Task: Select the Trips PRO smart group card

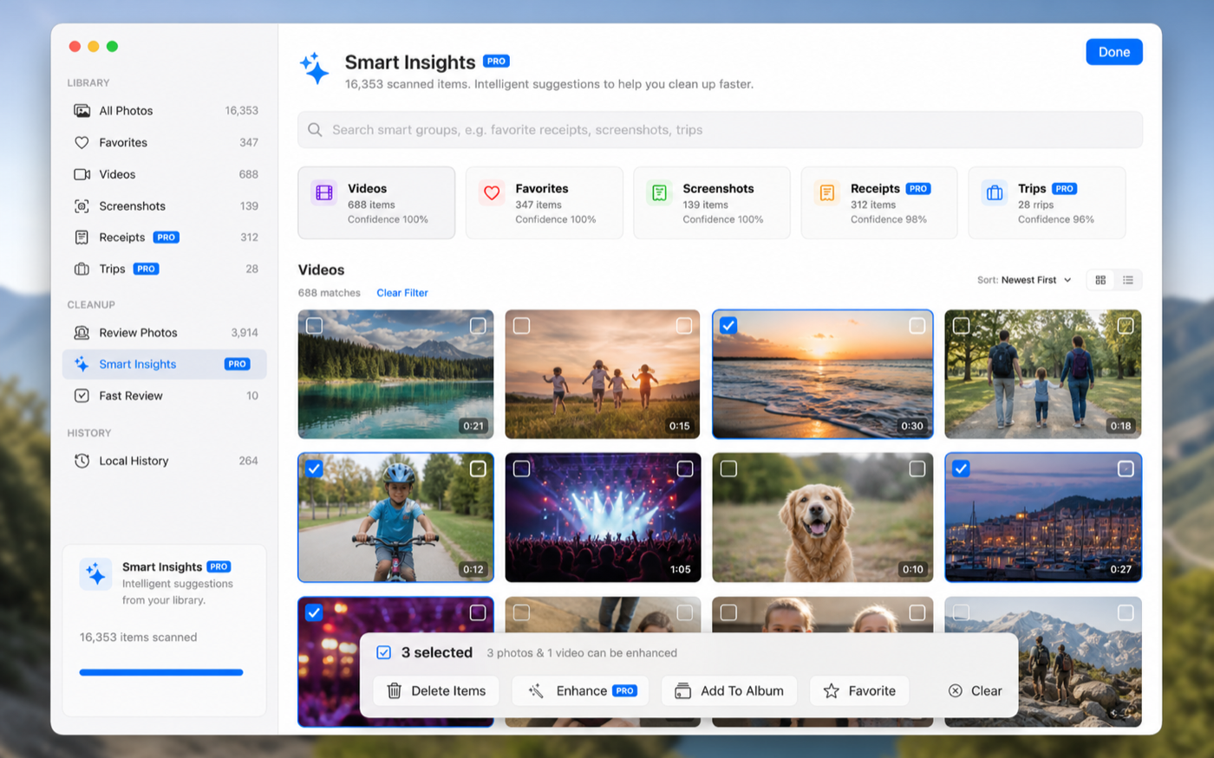Action: point(1047,203)
